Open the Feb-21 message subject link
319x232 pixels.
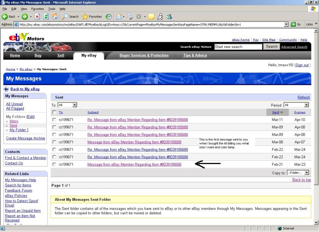click(x=134, y=164)
